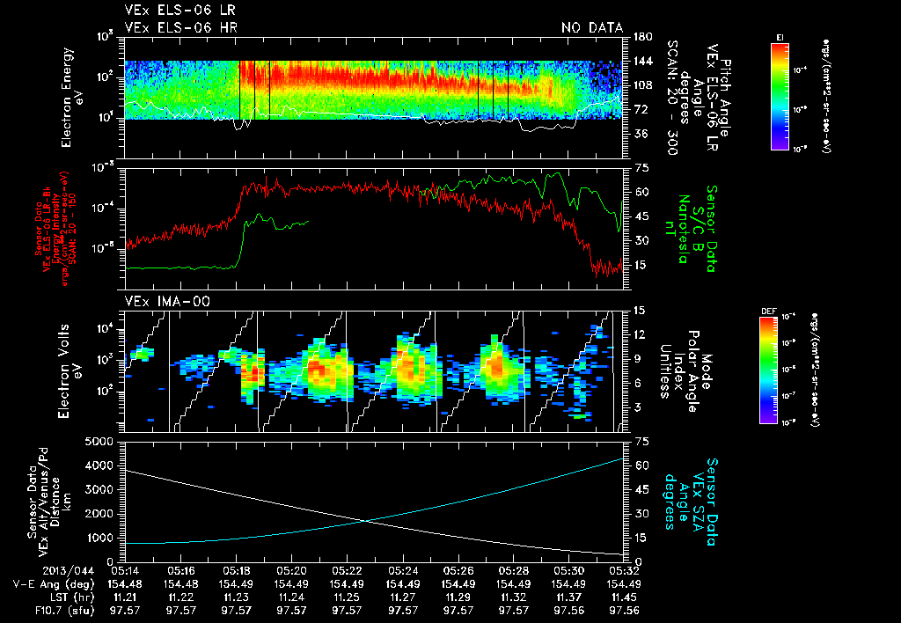
Task: Click the 05:18 time tick label
Action: (236, 571)
